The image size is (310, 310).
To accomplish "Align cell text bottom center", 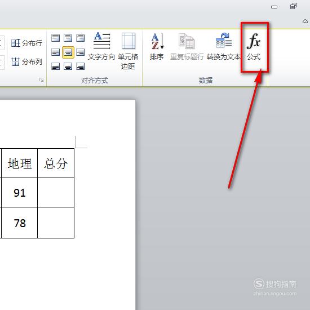I will pos(68,67).
